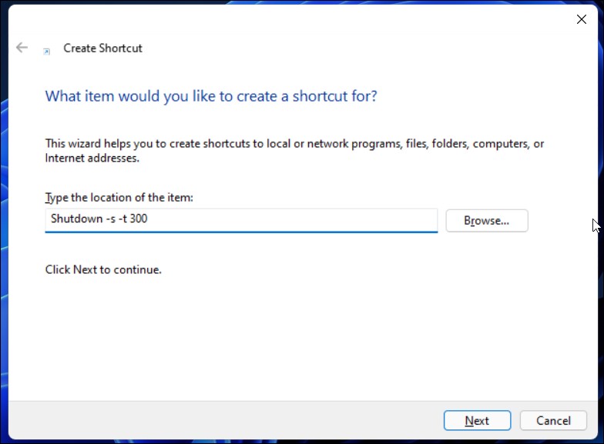Click the wizard description paragraph
This screenshot has width=604, height=444.
pos(294,151)
